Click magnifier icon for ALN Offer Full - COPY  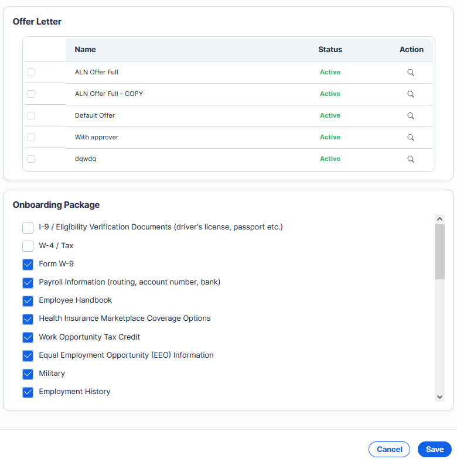[x=411, y=94]
